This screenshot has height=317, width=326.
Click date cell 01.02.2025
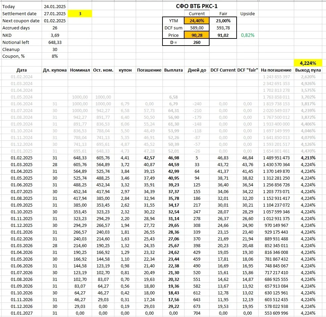click(x=22, y=158)
